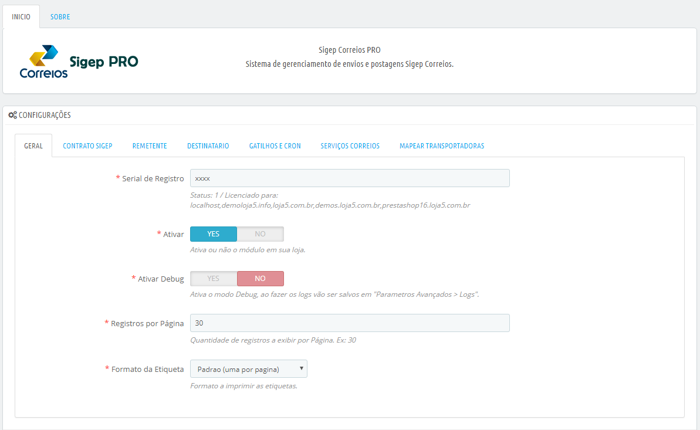Open the Remetente tab

pos(150,146)
